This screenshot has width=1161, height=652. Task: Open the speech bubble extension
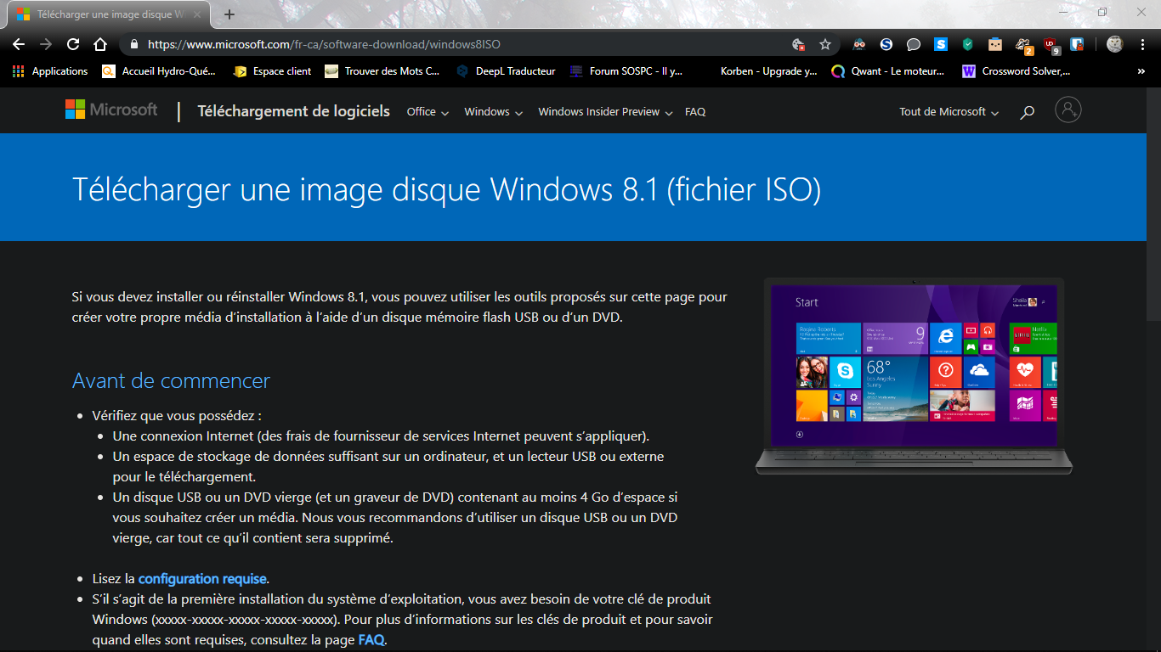914,44
